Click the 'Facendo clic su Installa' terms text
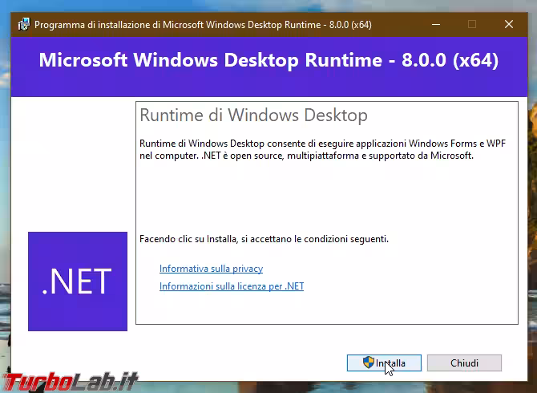 [264, 239]
